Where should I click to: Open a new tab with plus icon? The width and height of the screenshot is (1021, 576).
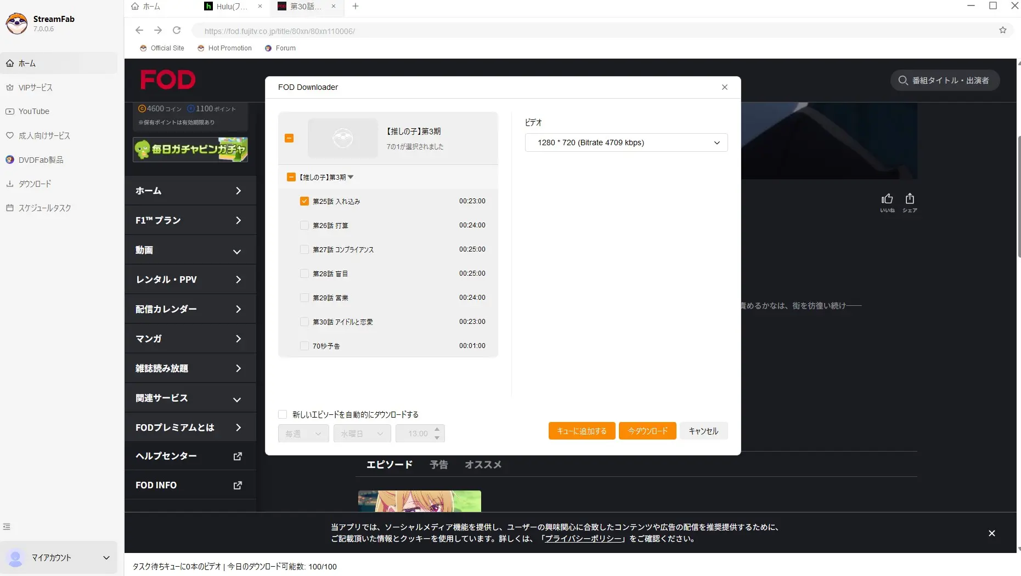[356, 6]
